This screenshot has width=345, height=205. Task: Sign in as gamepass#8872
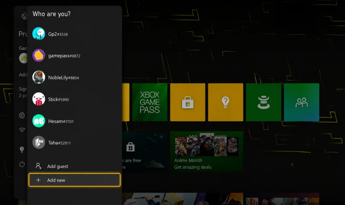click(74, 56)
